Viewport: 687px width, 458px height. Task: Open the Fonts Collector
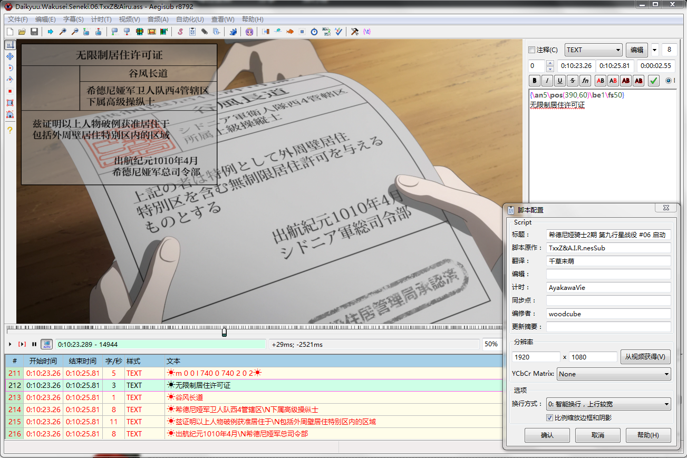click(x=216, y=32)
